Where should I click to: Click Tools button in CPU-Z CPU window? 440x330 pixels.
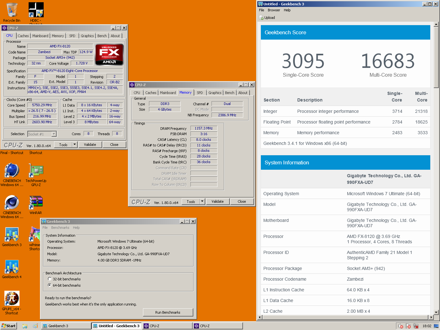[63, 145]
